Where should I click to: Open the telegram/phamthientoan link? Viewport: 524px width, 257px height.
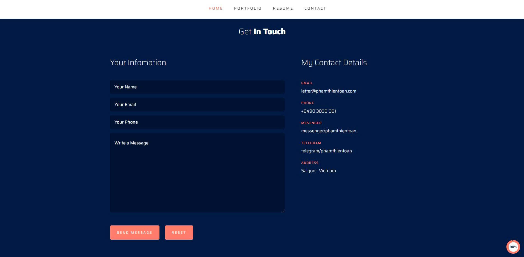pyautogui.click(x=326, y=151)
